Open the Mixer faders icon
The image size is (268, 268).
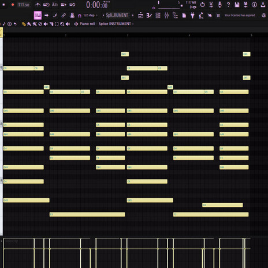coord(166,16)
